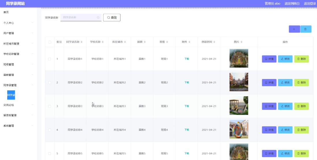Image resolution: width=317 pixels, height=160 pixels.
Task: Check the box for row 同学录名称2
Action: (x=50, y=83)
